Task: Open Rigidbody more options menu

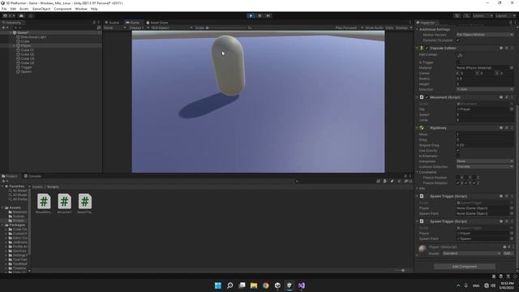Action: pos(512,128)
